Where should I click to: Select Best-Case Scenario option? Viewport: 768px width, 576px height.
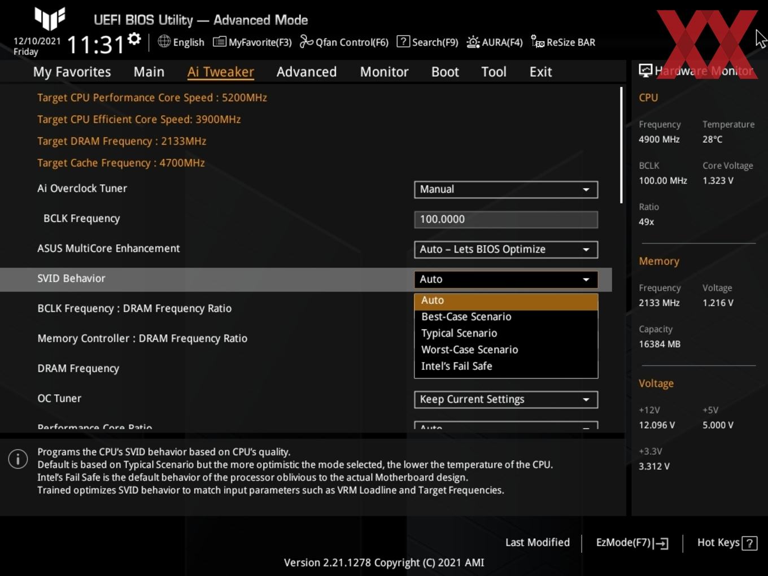(506, 317)
